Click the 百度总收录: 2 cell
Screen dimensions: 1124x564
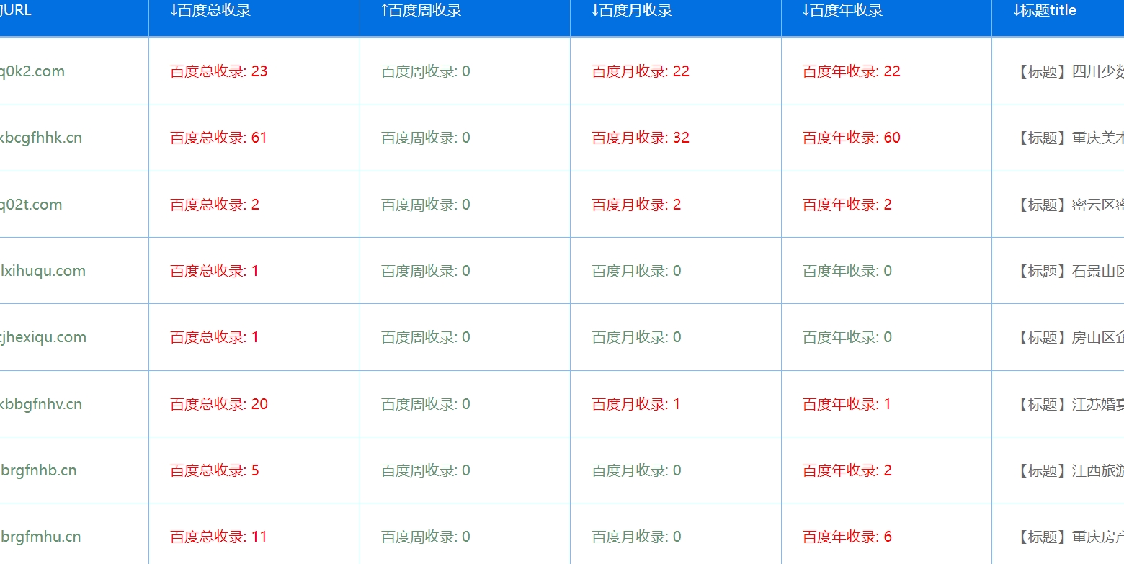point(215,205)
